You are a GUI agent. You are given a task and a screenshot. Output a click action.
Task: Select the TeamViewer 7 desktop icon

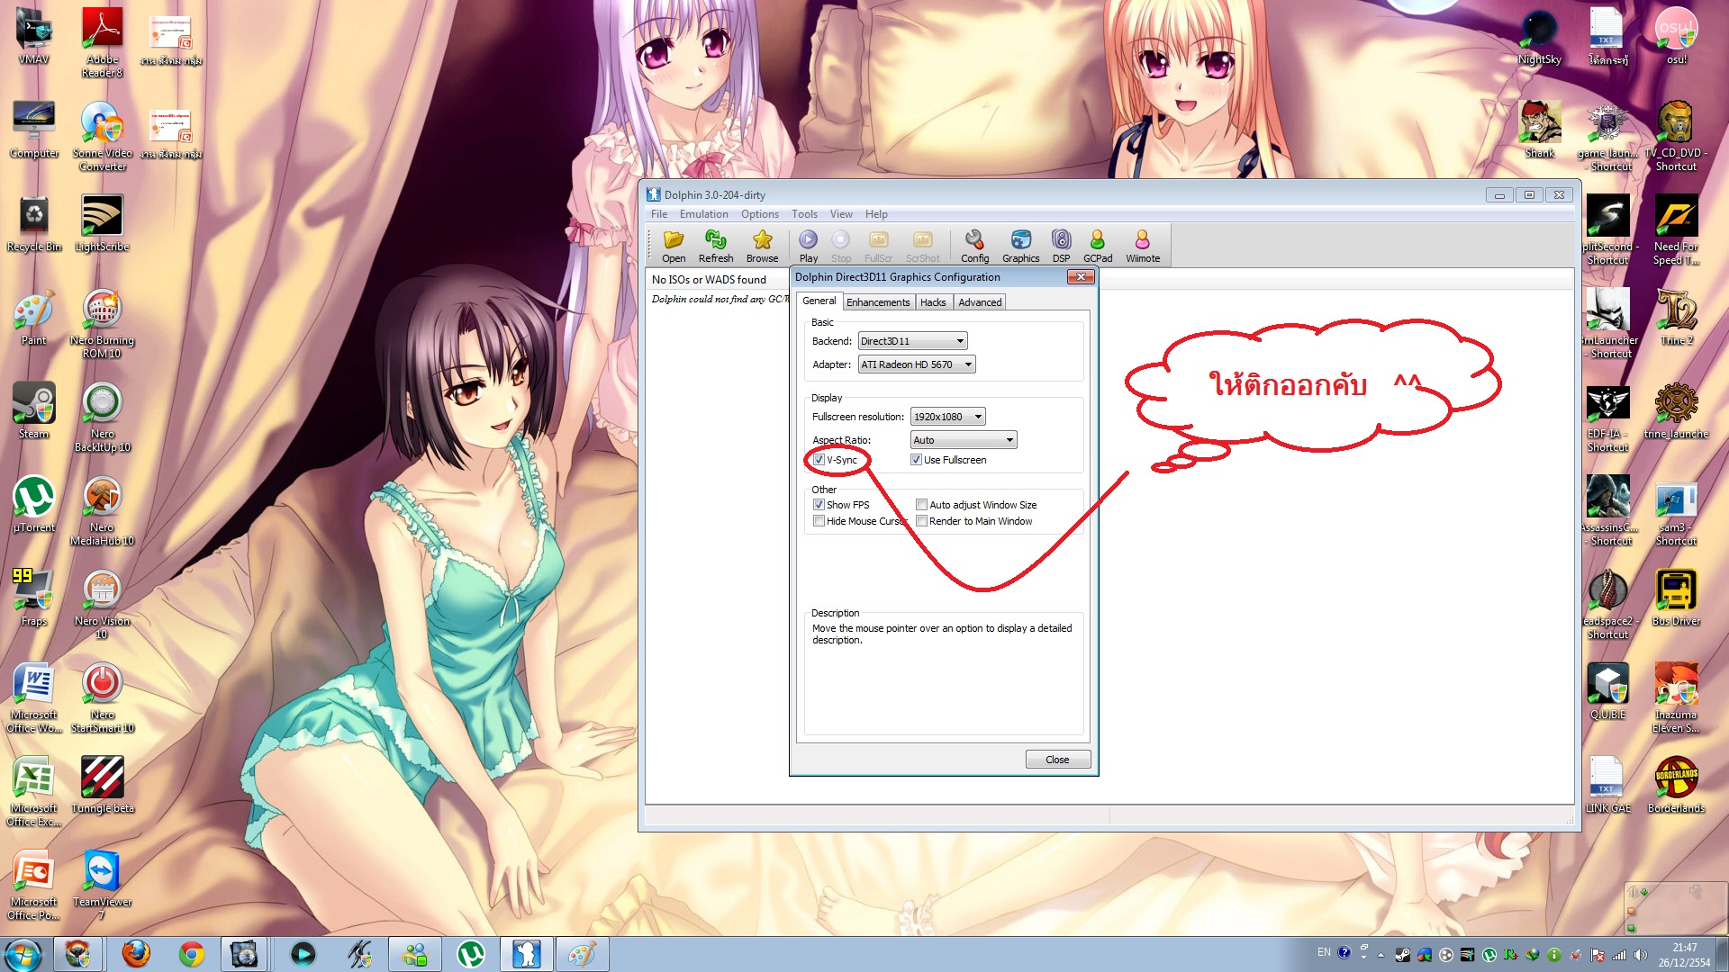click(102, 885)
